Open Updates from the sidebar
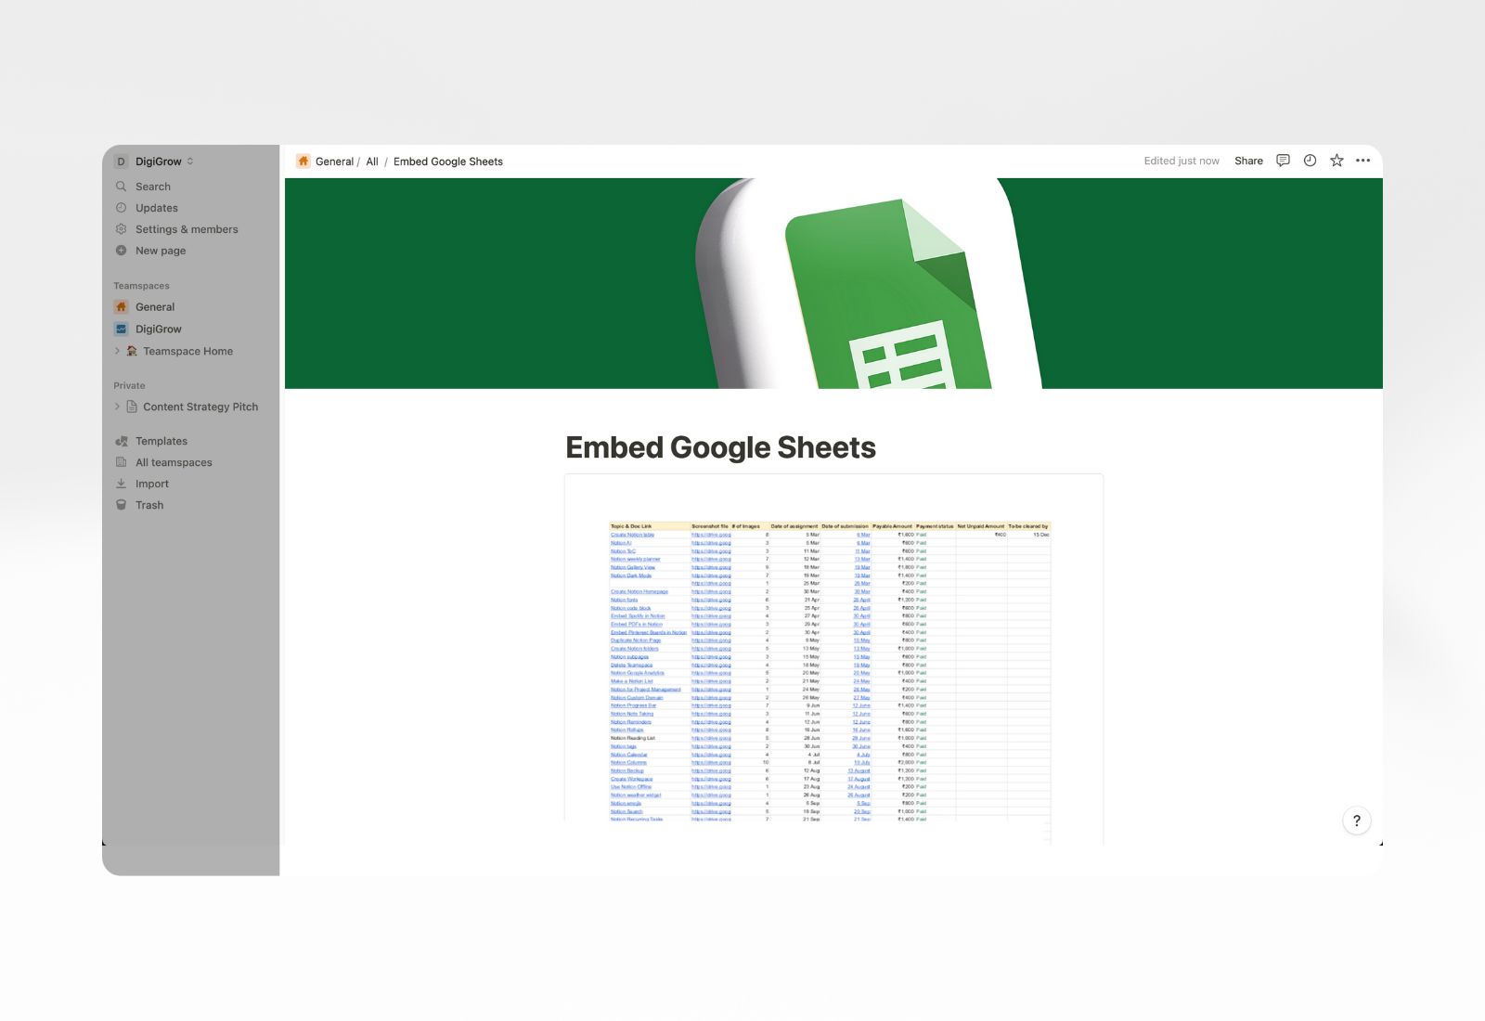1485x1021 pixels. [x=156, y=208]
